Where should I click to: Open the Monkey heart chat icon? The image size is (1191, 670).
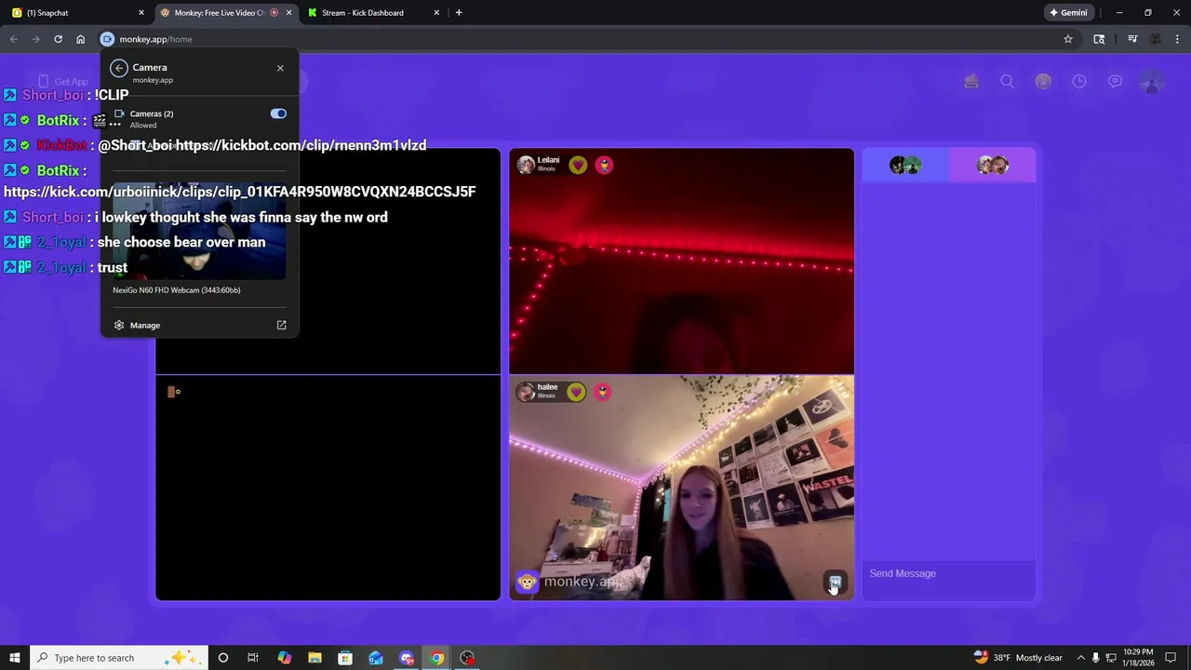1115,82
